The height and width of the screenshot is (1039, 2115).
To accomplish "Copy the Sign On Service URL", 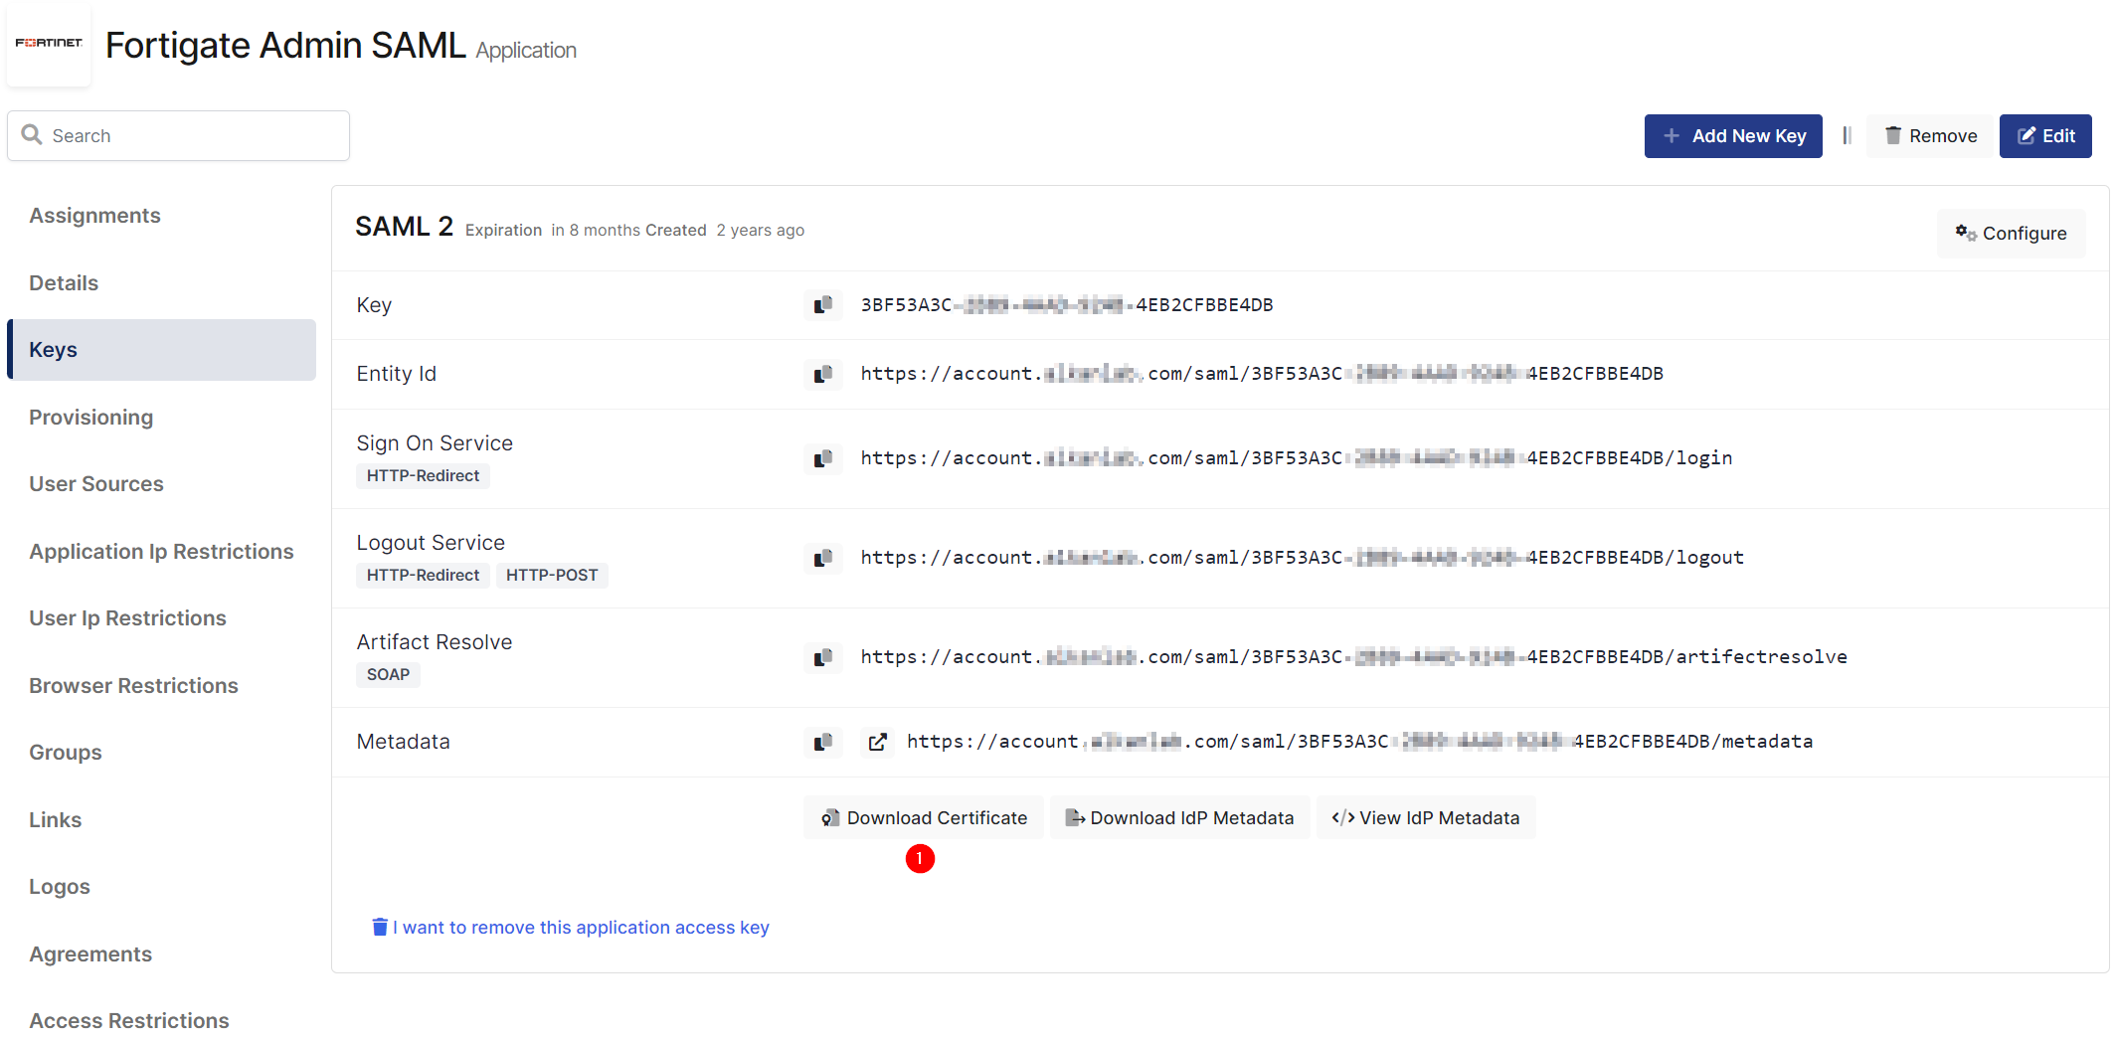I will tap(822, 458).
